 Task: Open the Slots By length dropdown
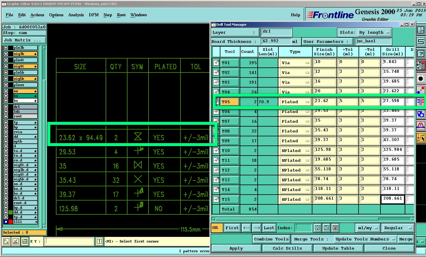(x=375, y=32)
